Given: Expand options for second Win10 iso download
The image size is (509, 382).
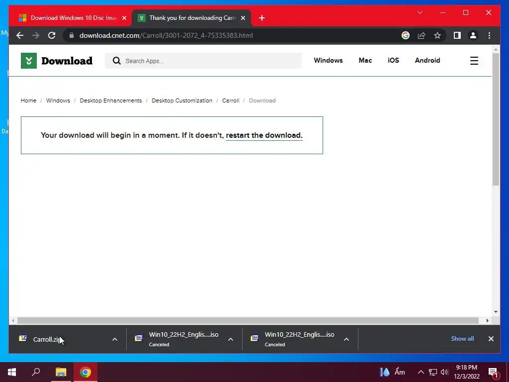Looking at the screenshot, I should click(x=346, y=339).
